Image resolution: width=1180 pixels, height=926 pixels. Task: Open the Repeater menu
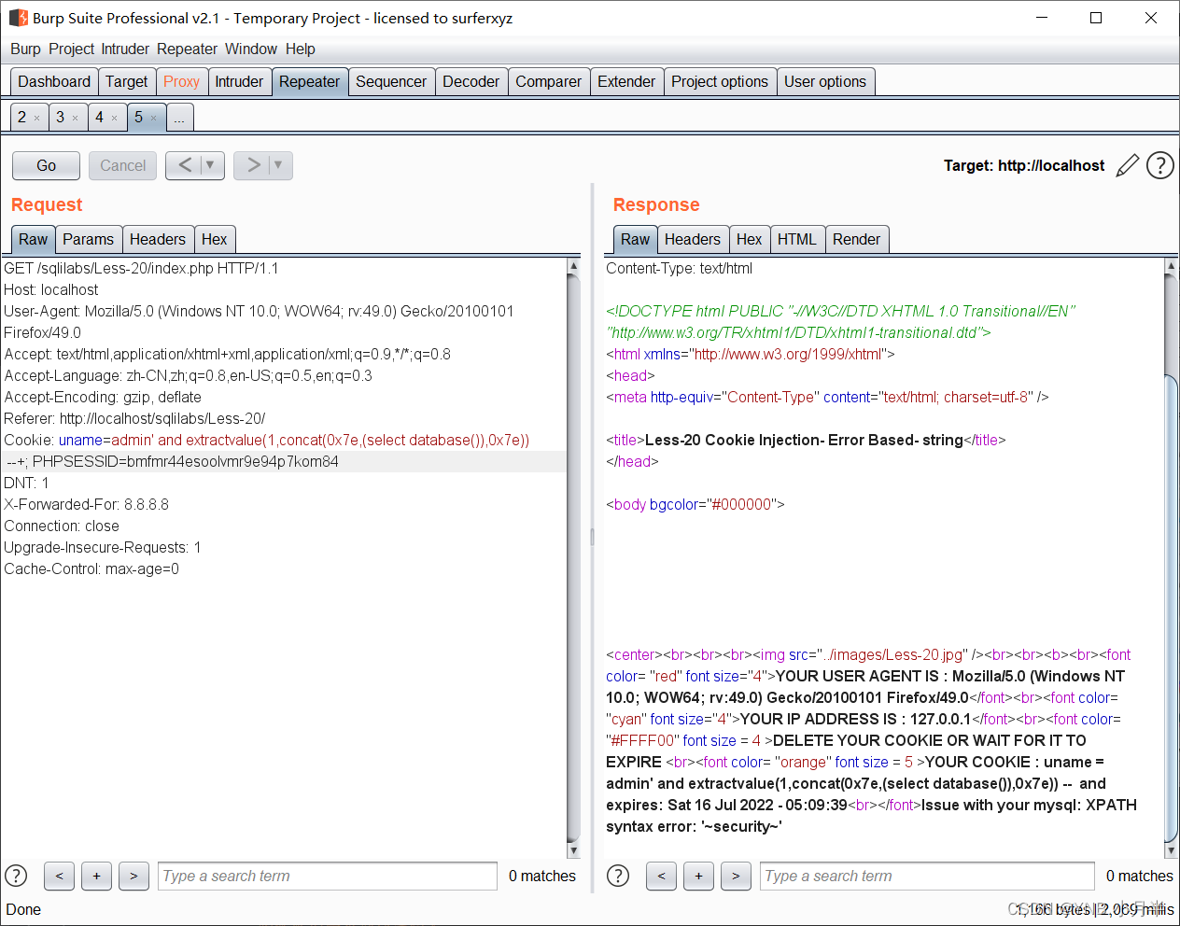[187, 49]
